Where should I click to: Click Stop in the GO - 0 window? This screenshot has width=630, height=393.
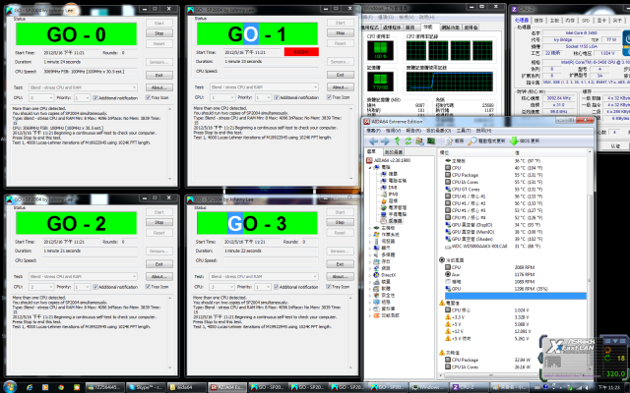[159, 33]
